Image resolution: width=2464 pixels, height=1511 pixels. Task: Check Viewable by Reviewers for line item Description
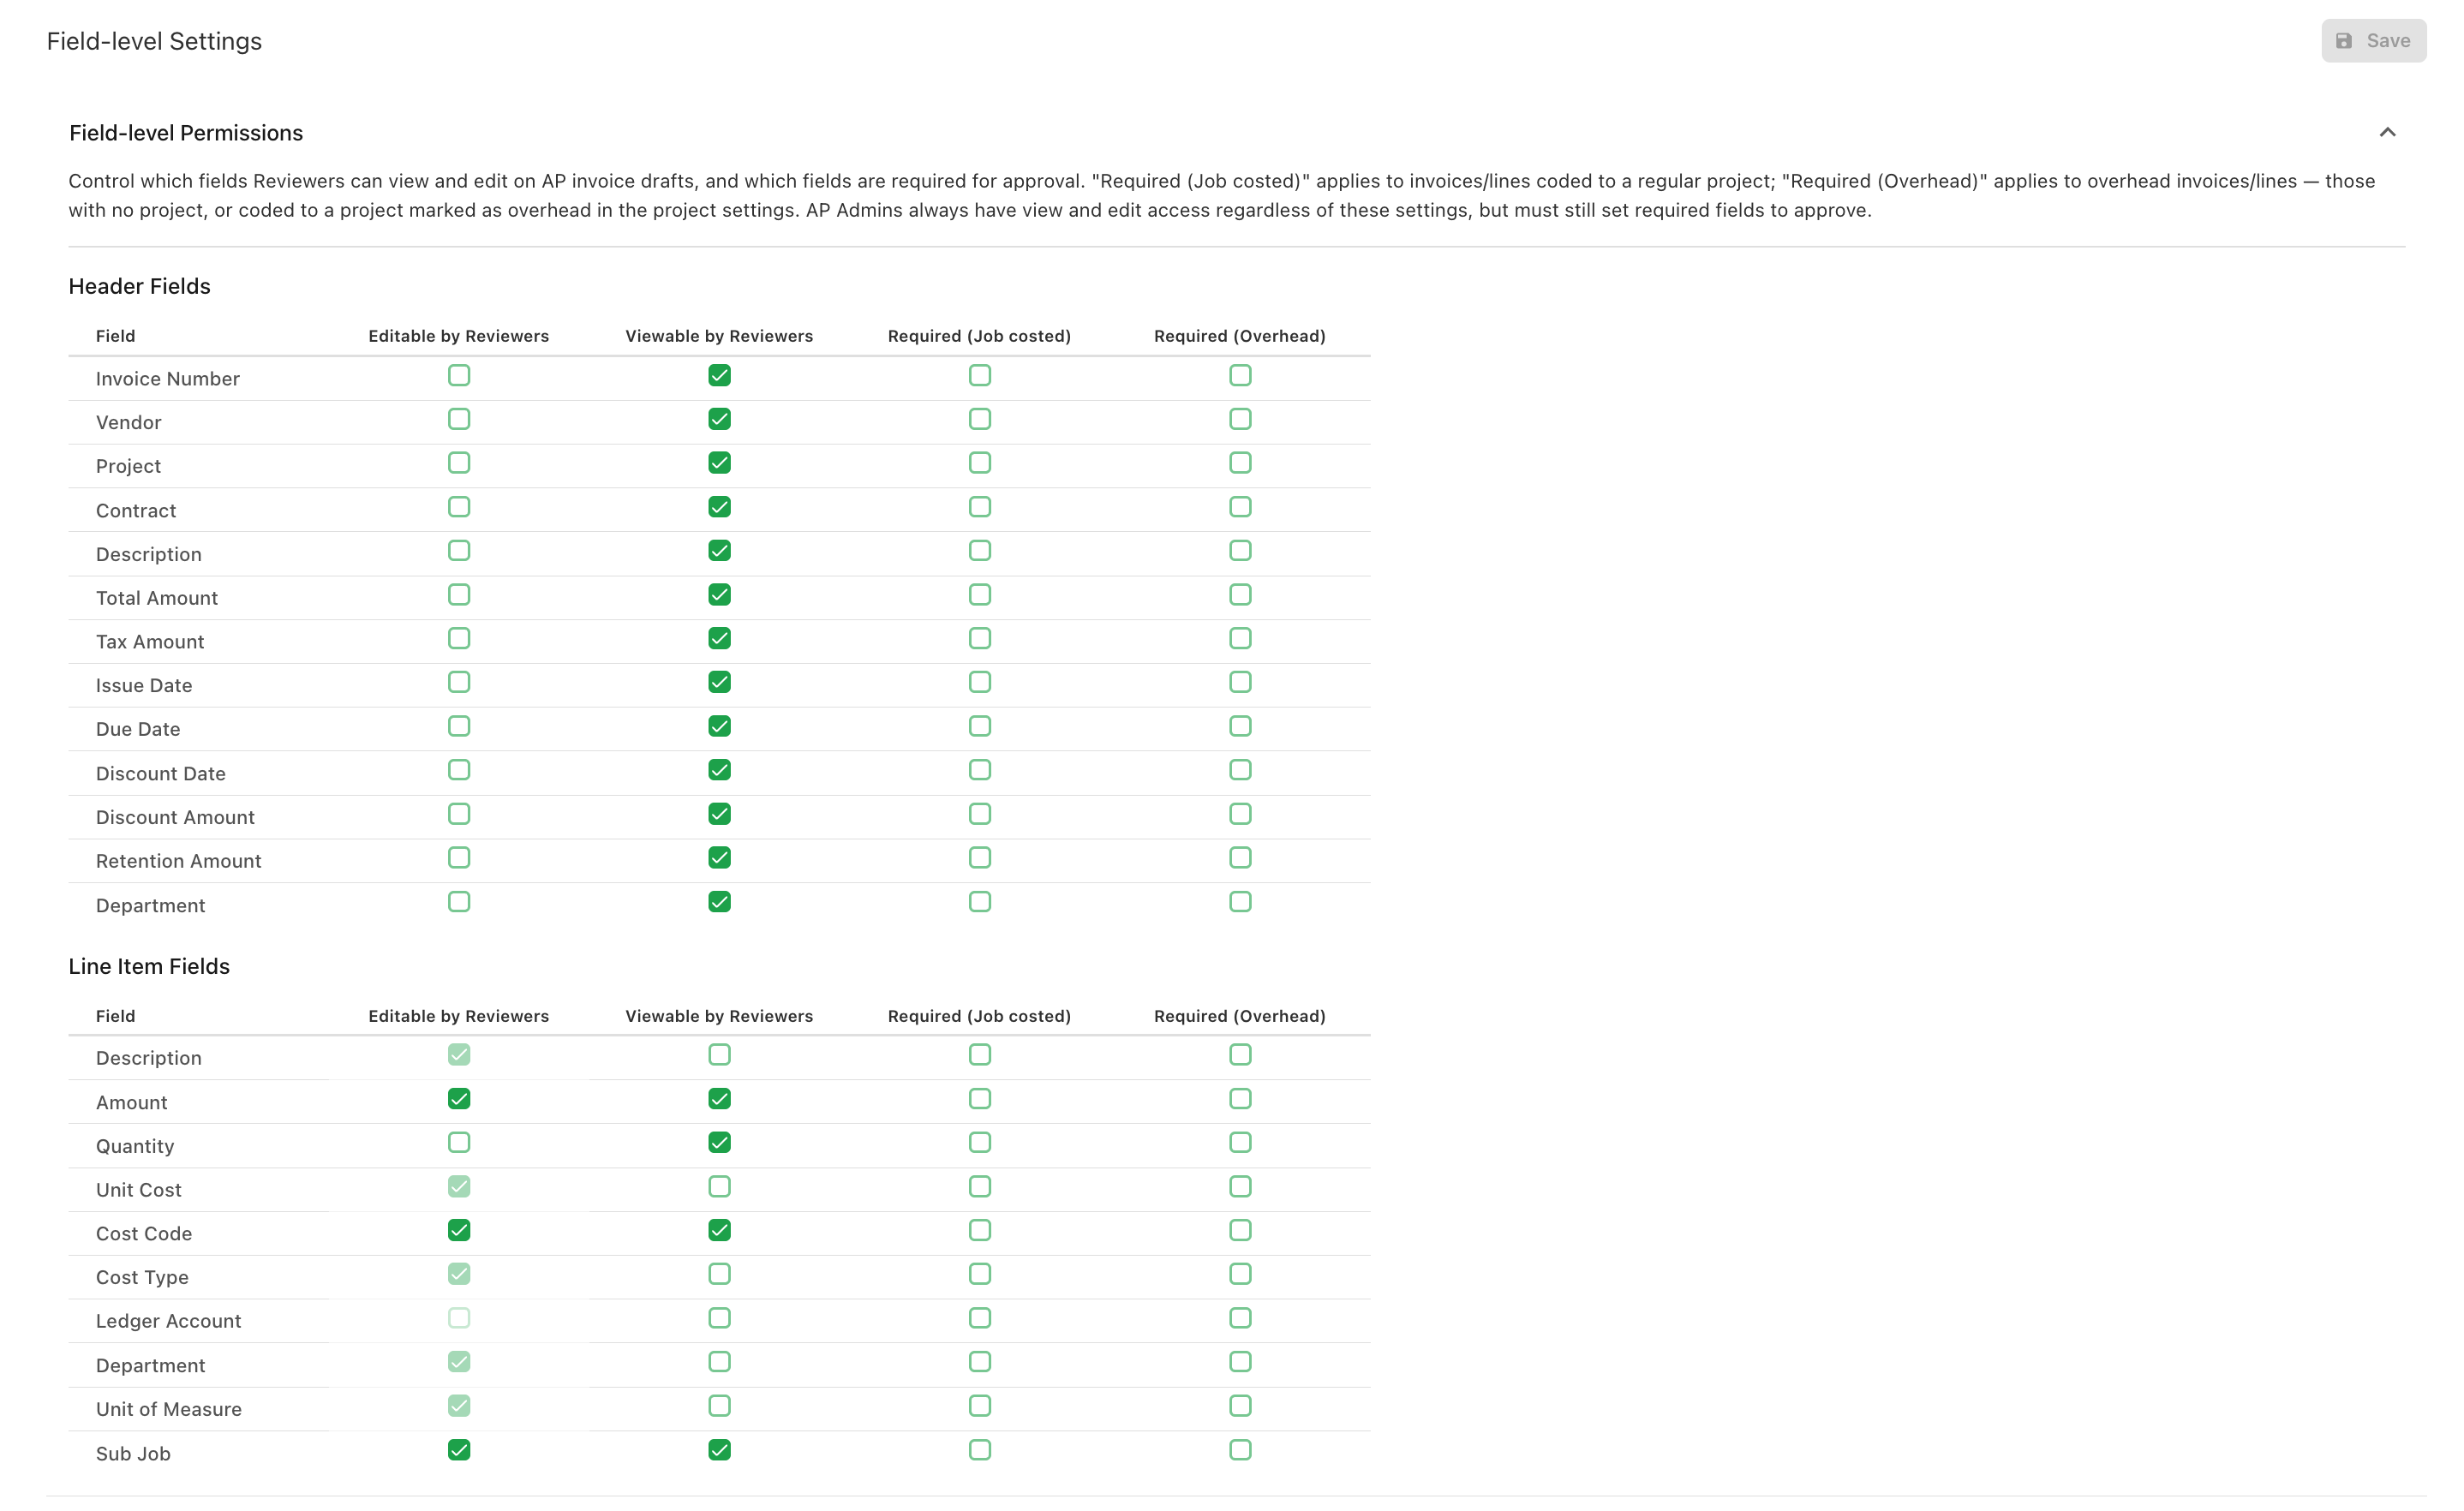point(719,1054)
